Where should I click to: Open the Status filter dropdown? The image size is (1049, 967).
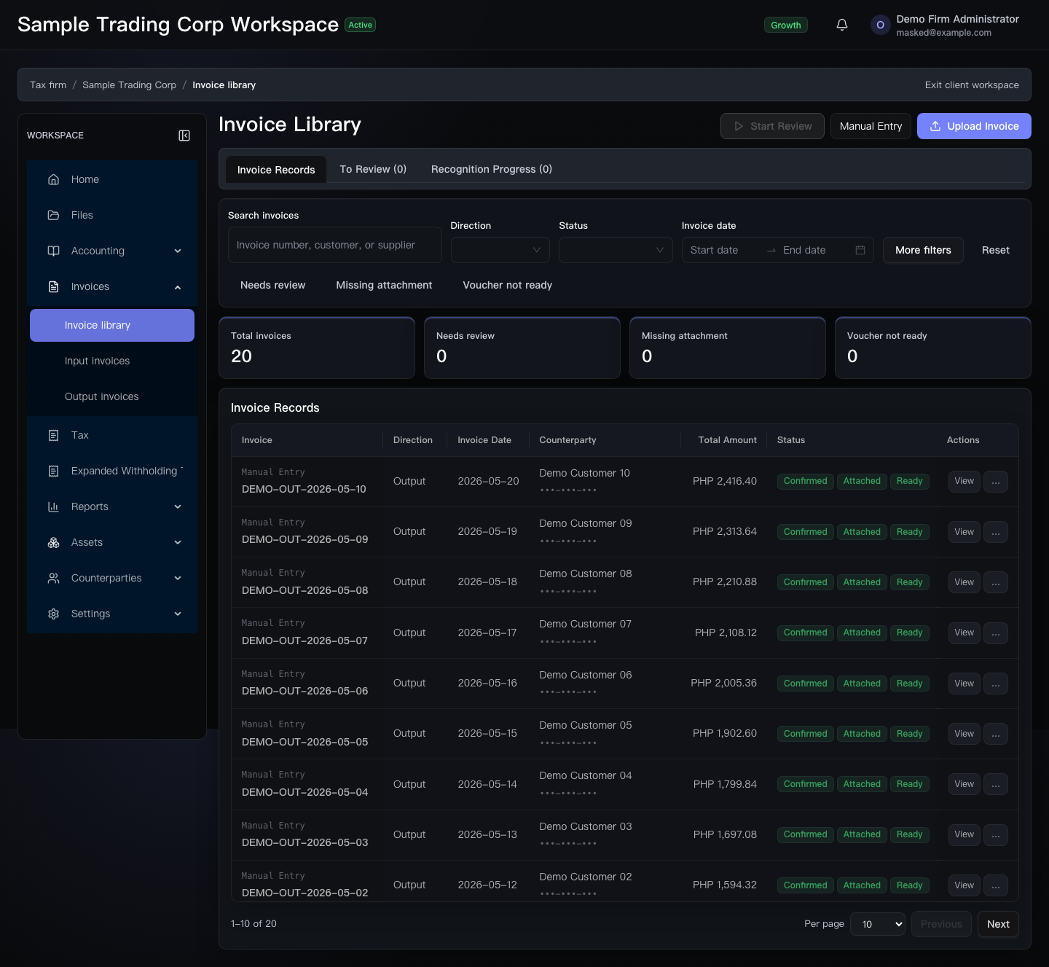616,250
